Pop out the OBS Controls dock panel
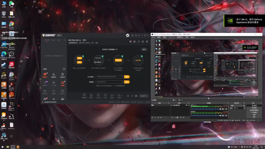This screenshot has height=149, width=265. [x=261, y=103]
